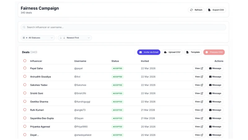The image size is (248, 140).
Task: Click the @Priya1990 username
Action: (81, 127)
